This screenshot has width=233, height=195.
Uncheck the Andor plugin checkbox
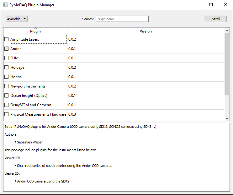(6, 48)
